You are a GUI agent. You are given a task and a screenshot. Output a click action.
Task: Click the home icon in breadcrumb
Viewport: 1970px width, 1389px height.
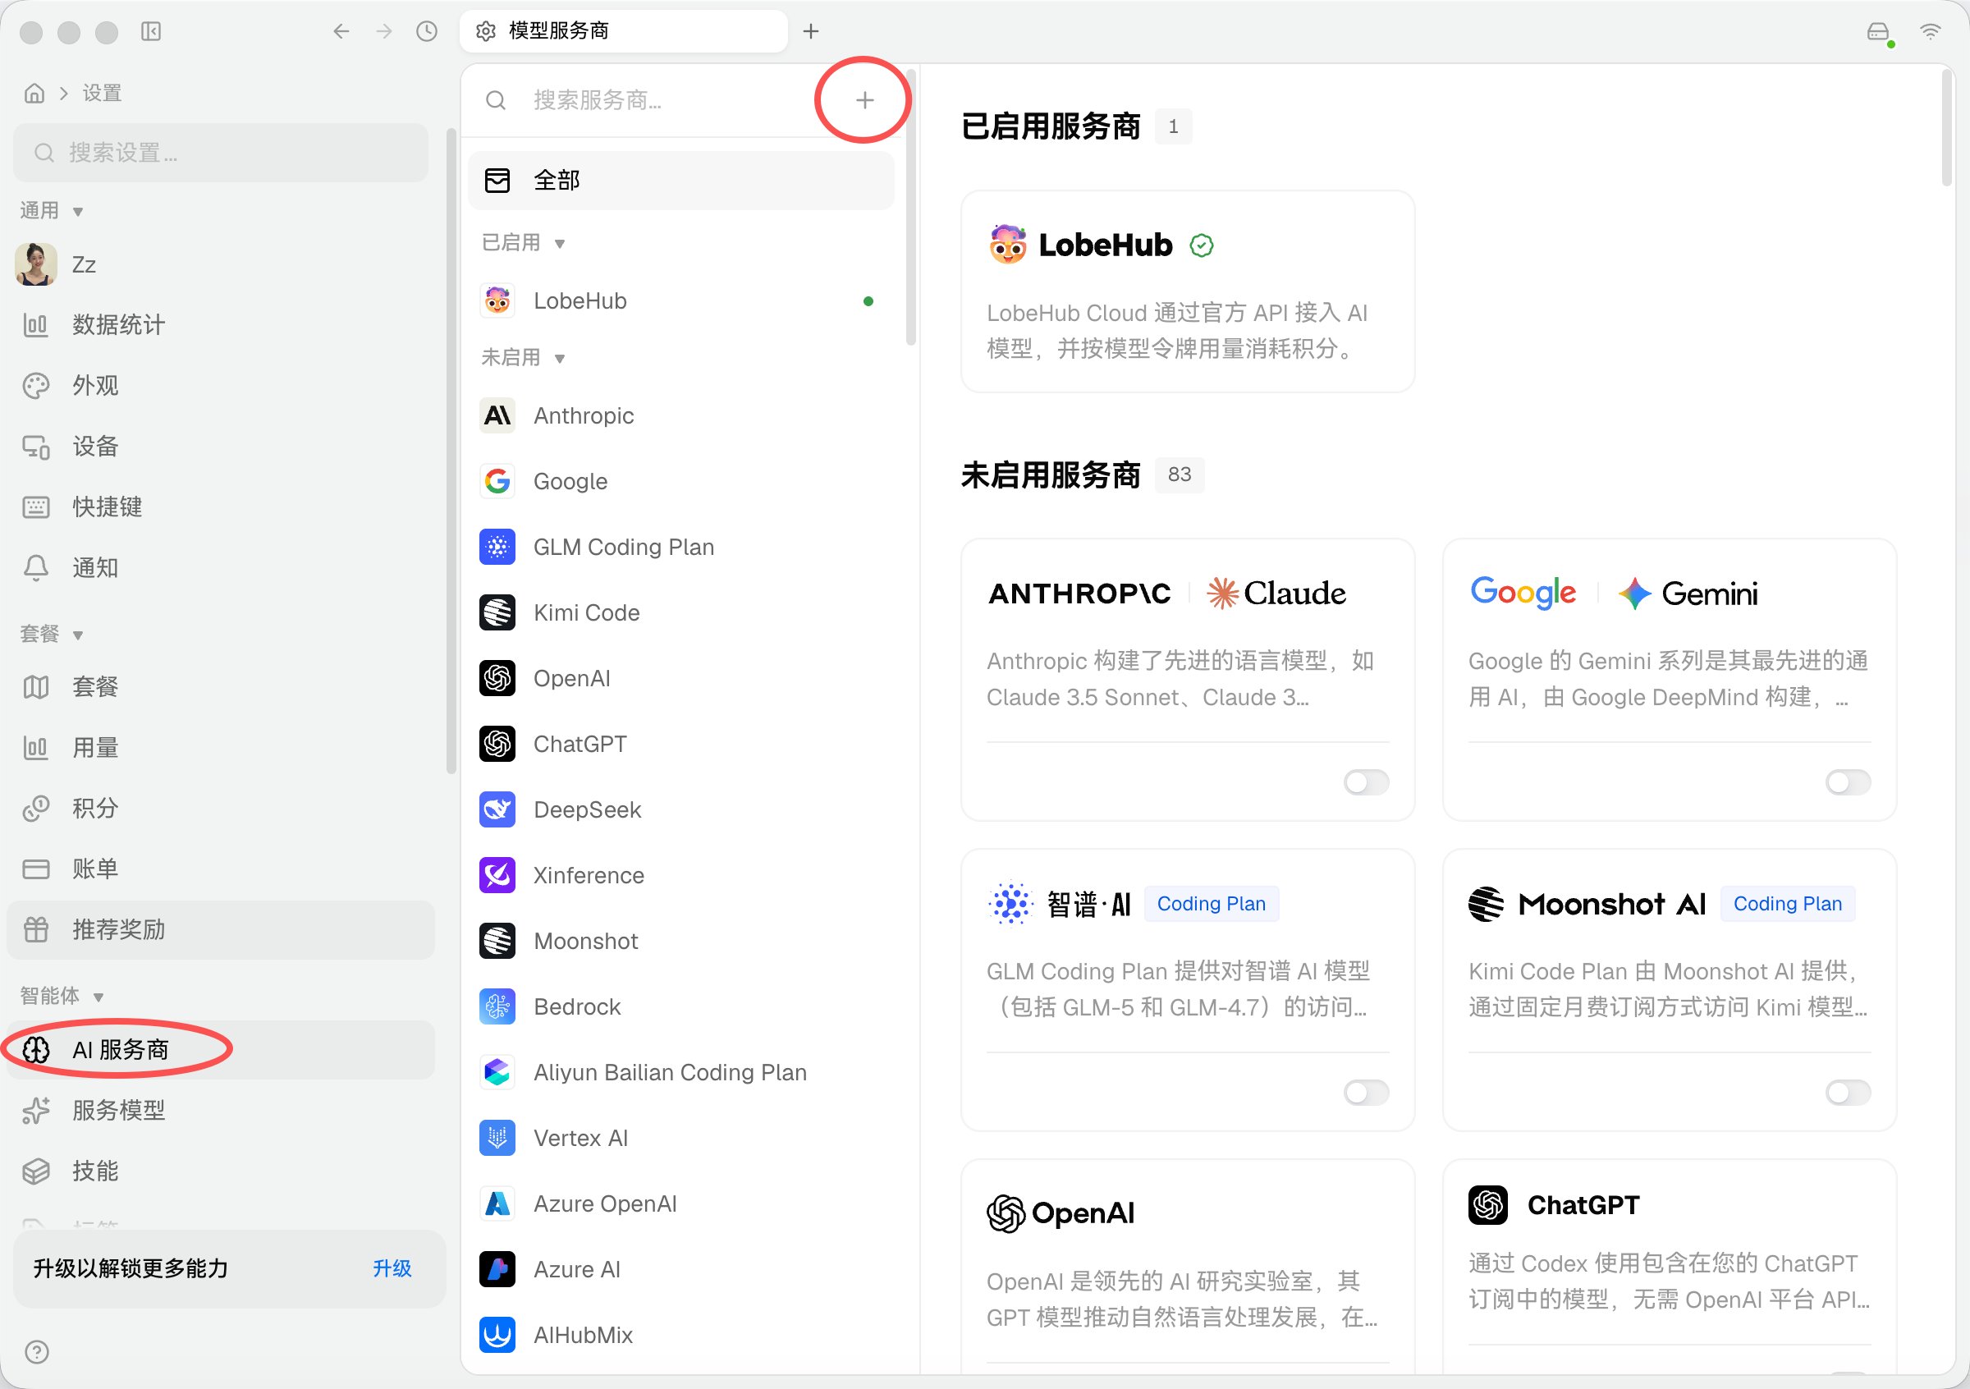click(34, 93)
